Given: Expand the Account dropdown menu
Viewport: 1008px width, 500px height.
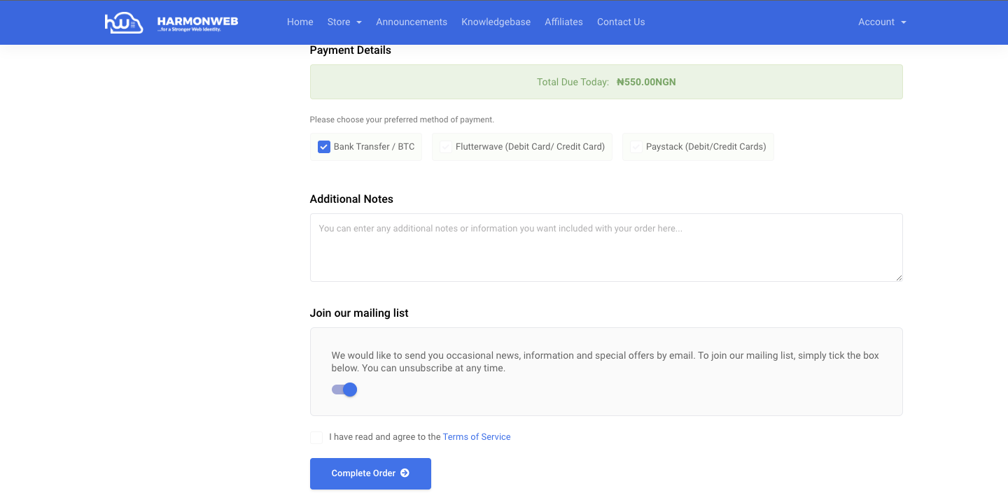Looking at the screenshot, I should tap(881, 22).
